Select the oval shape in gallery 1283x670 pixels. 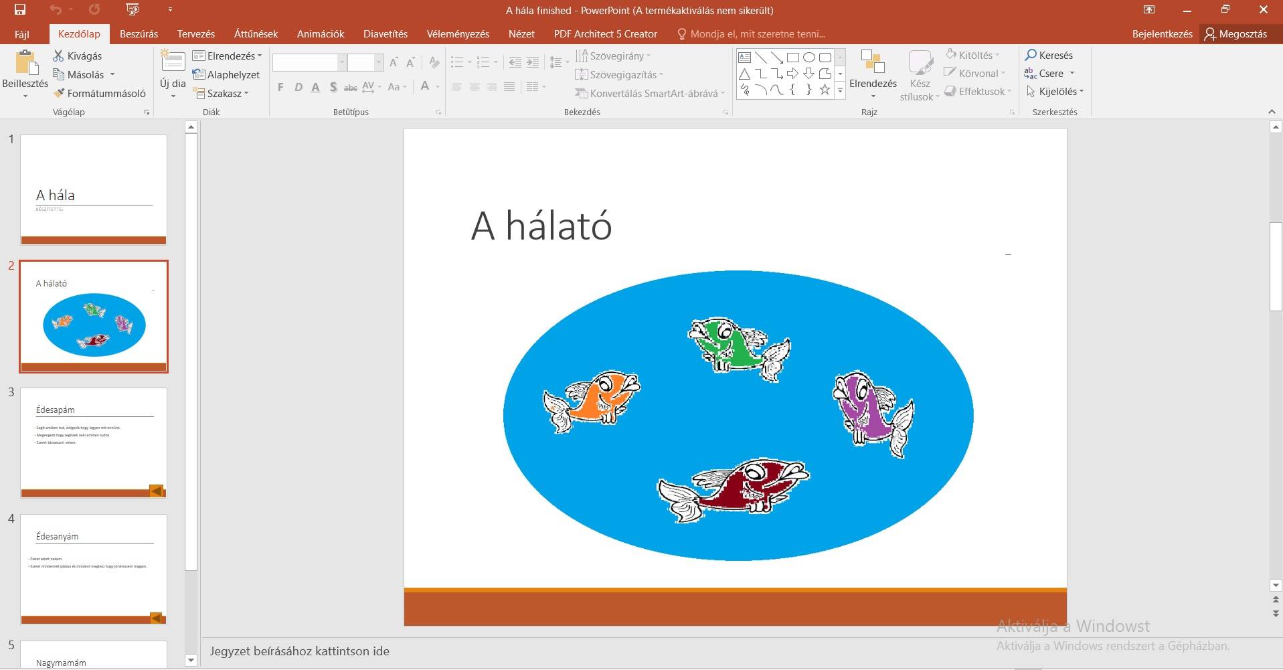(x=809, y=58)
